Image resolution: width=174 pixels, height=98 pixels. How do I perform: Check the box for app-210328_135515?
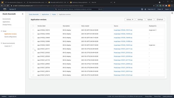tap(33, 30)
